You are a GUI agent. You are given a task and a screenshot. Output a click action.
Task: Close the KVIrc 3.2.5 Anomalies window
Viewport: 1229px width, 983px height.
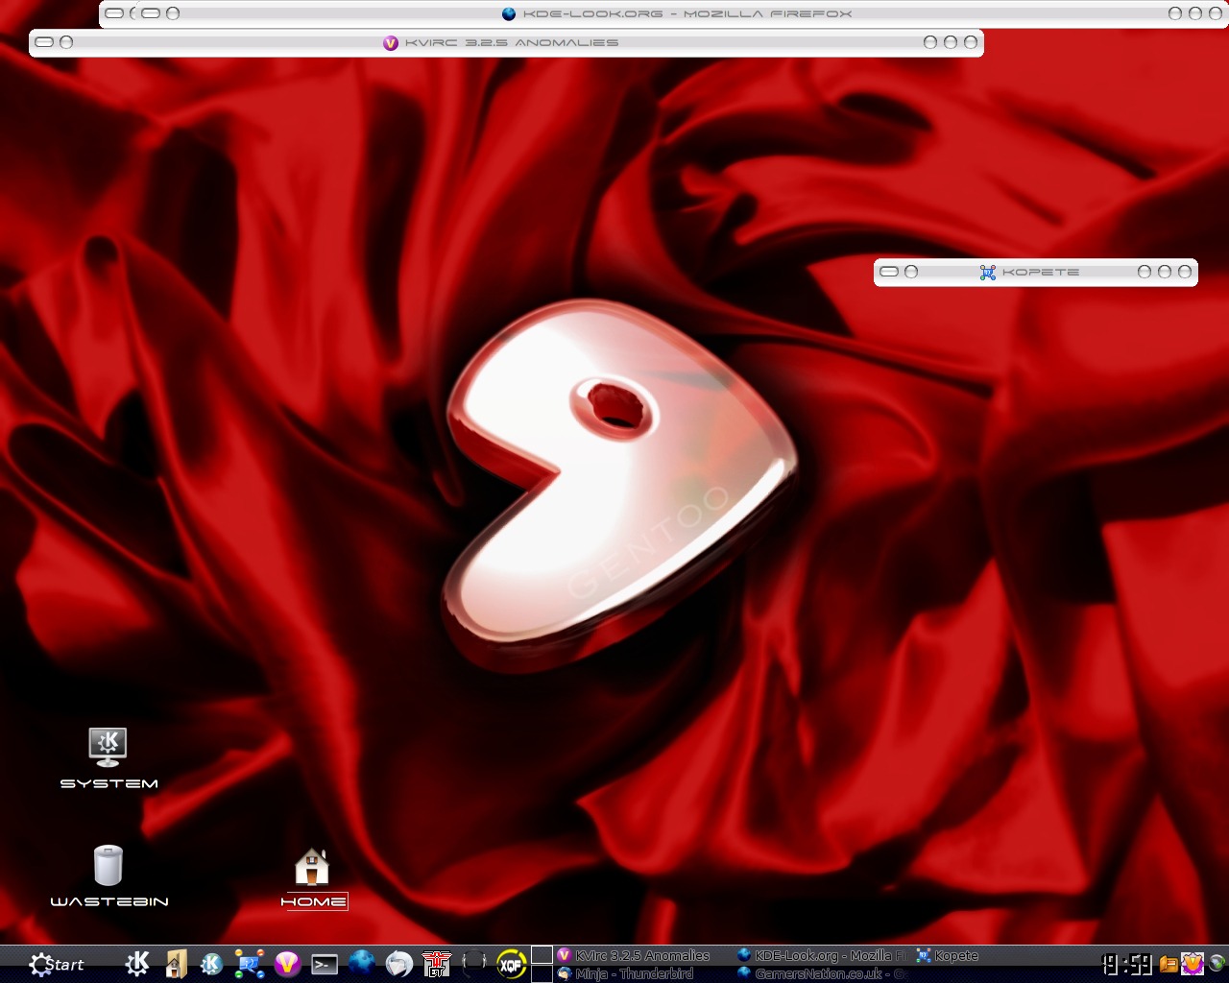[971, 42]
